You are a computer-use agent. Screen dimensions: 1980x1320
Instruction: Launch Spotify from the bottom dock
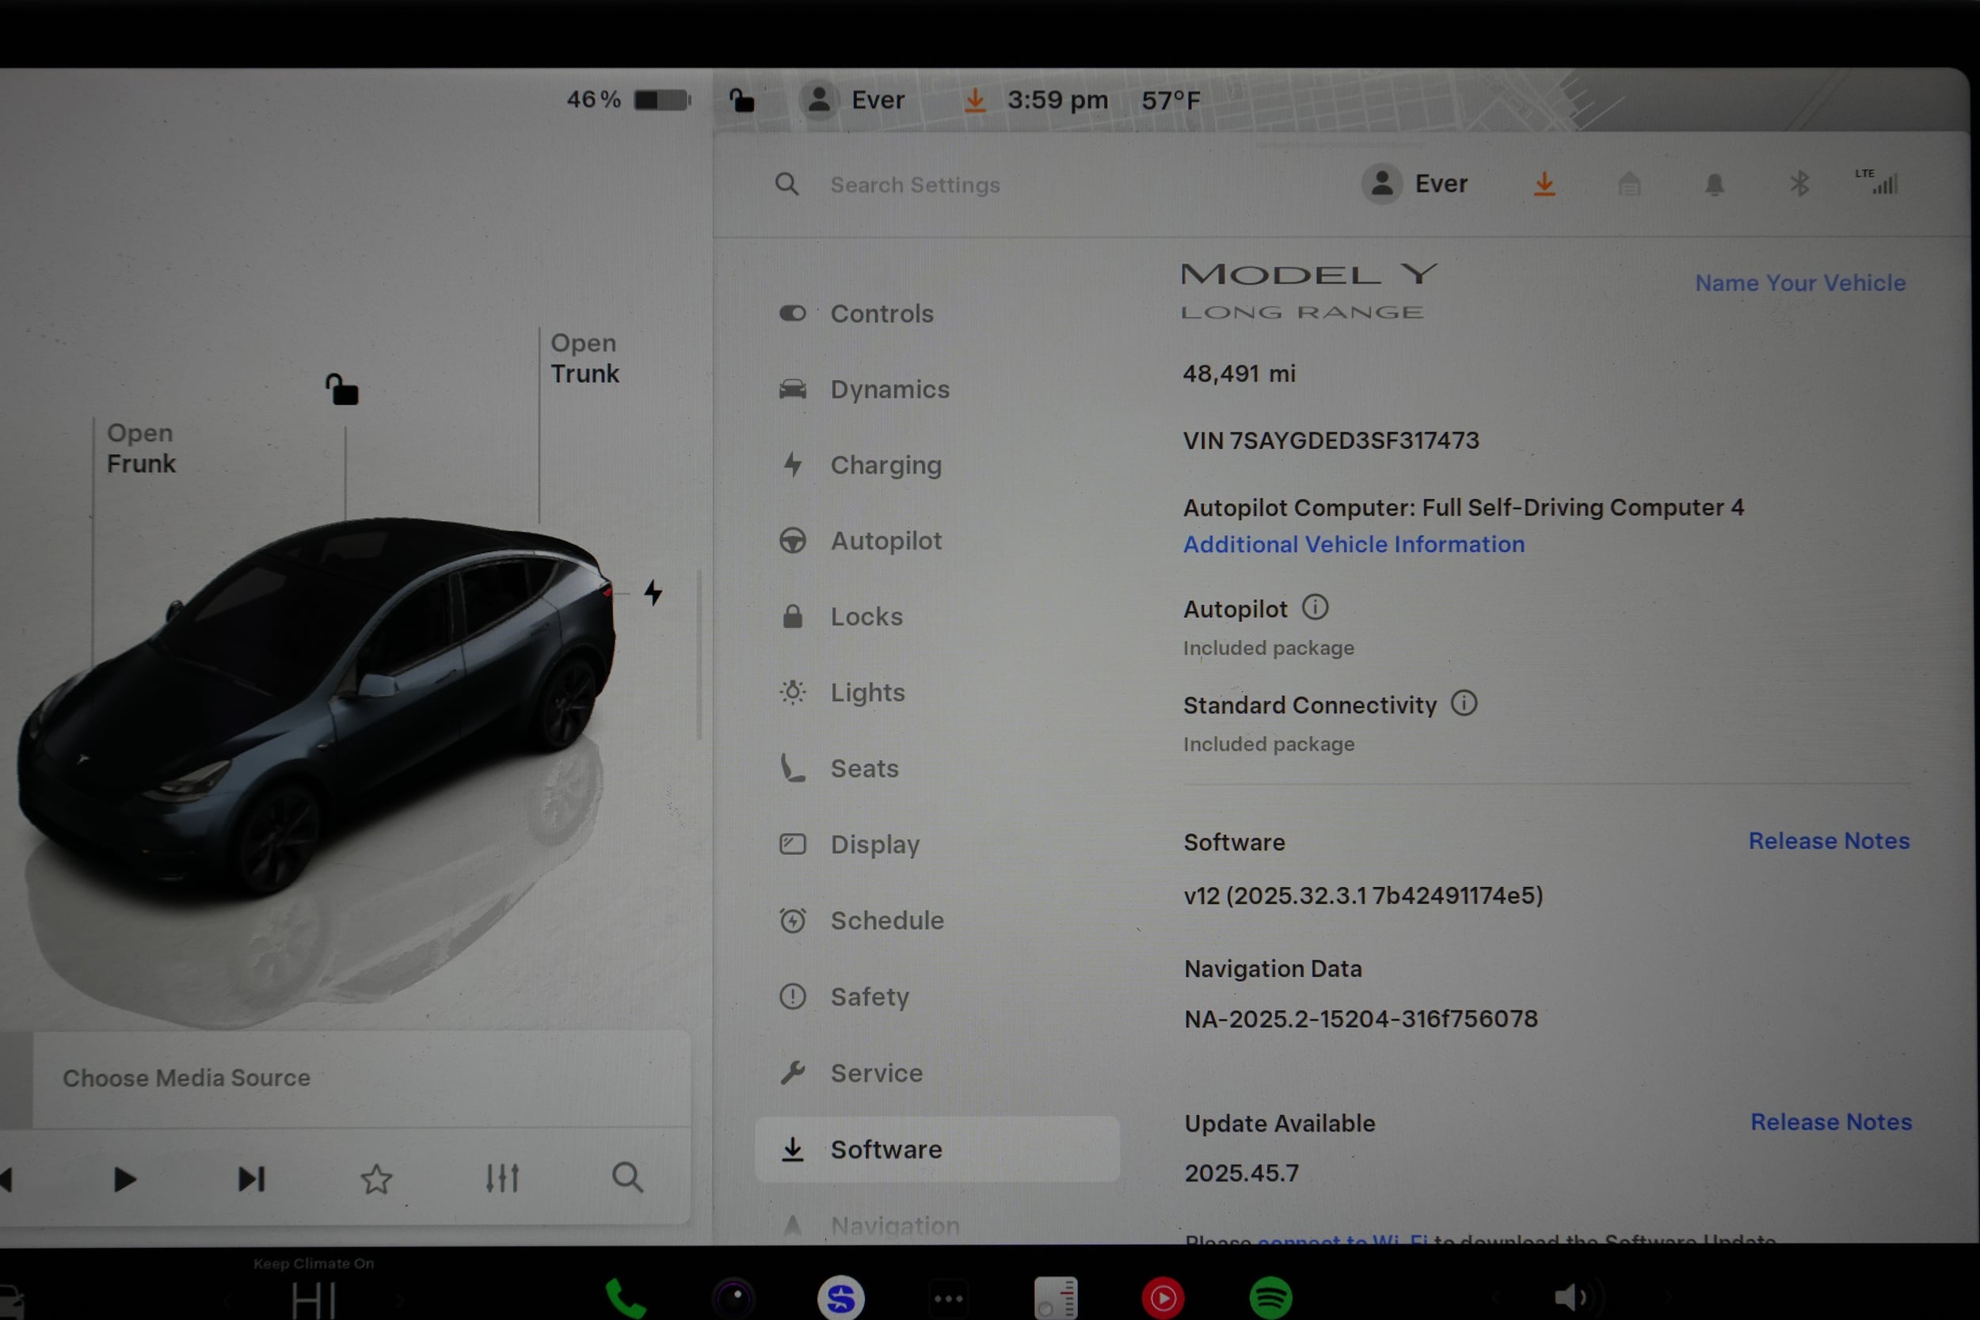(x=1272, y=1297)
